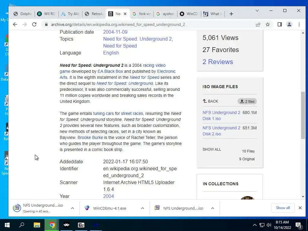
Task: Expand options for the WinCDEmu-4.1.exe download
Action: (x=143, y=208)
